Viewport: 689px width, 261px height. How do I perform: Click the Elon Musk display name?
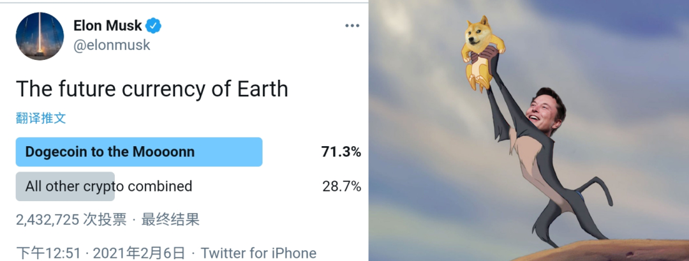[x=108, y=26]
